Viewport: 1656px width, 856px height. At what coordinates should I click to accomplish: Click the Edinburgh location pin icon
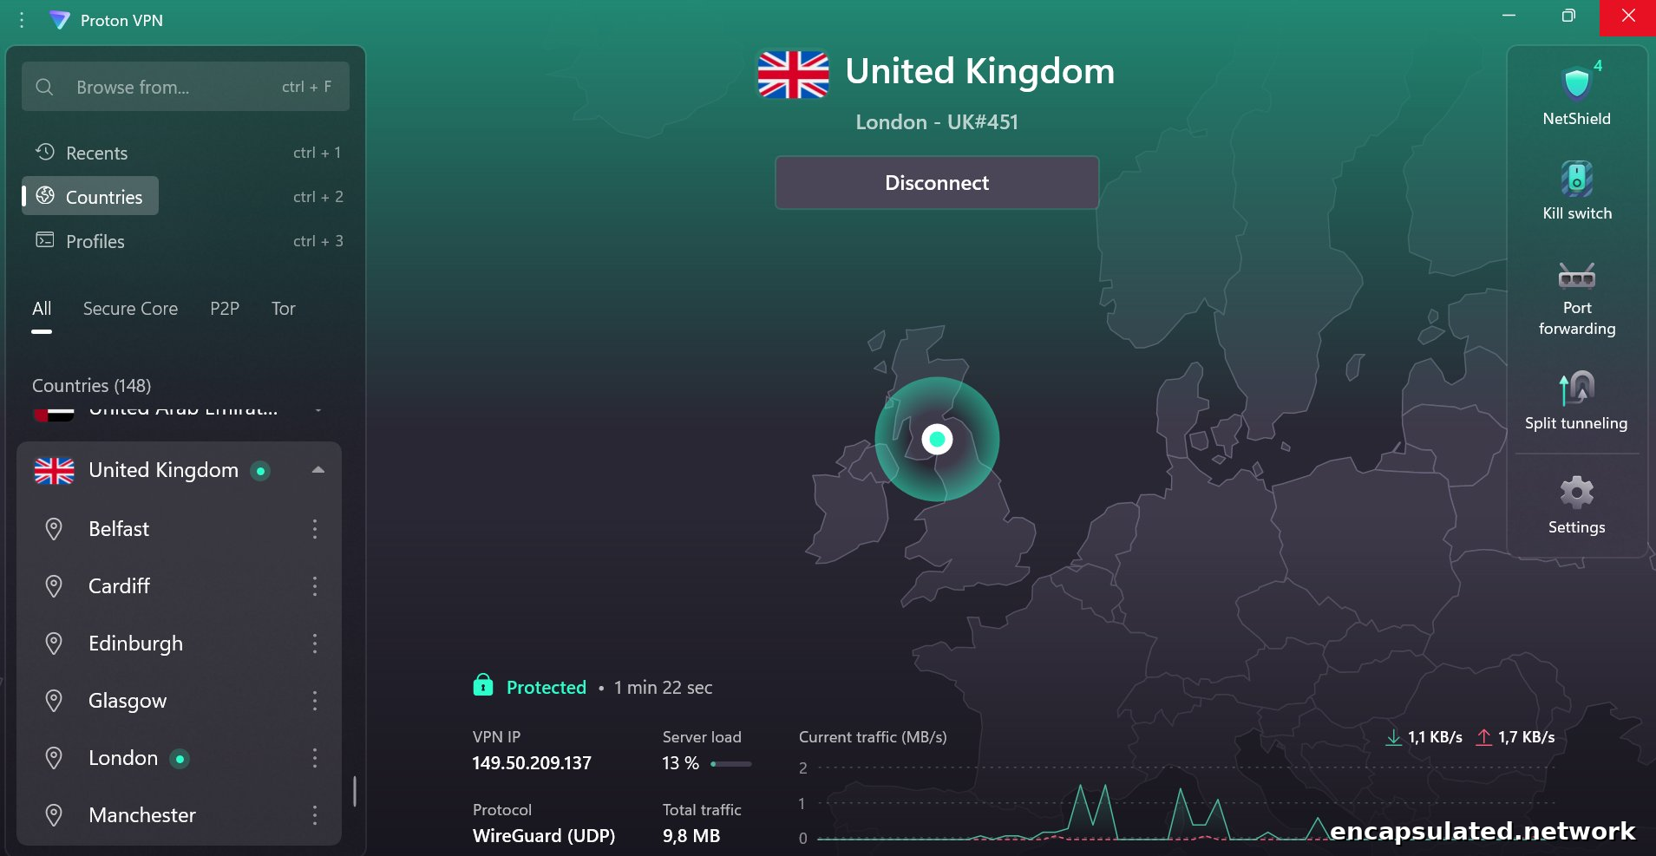click(x=54, y=644)
